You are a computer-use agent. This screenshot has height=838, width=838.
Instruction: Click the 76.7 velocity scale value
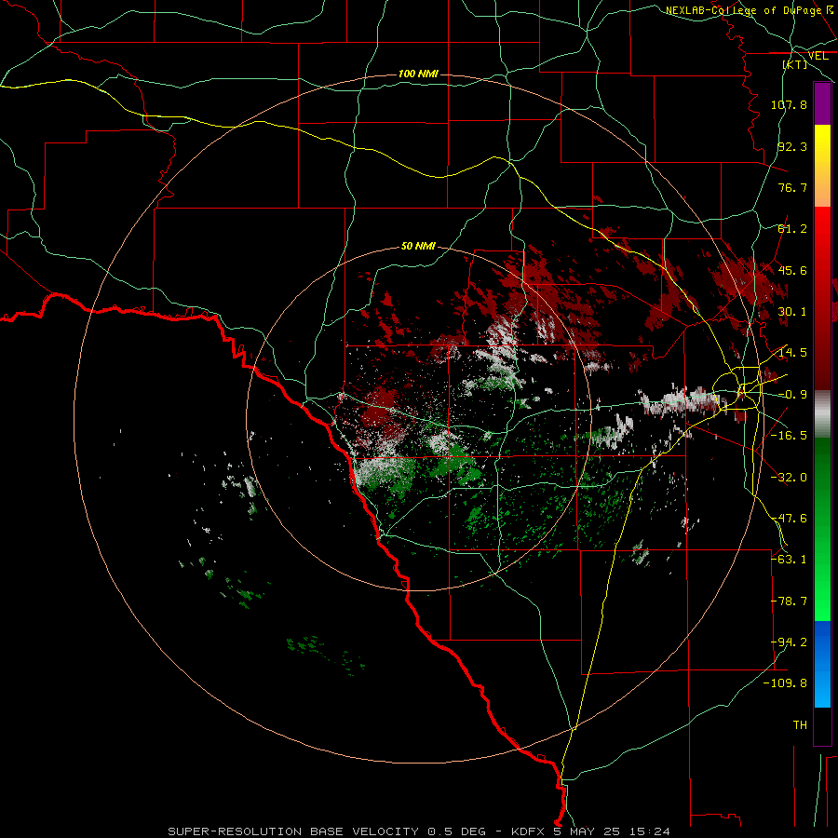point(792,187)
